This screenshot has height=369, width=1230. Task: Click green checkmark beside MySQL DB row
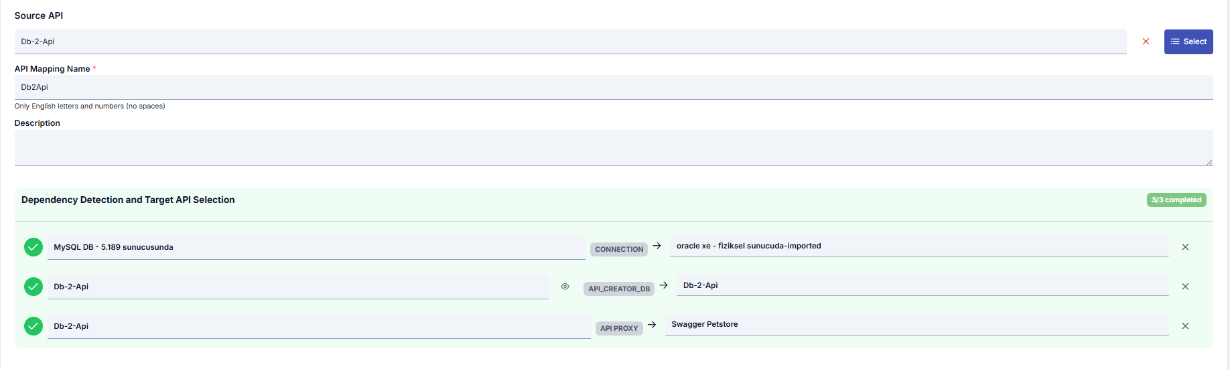(x=33, y=247)
